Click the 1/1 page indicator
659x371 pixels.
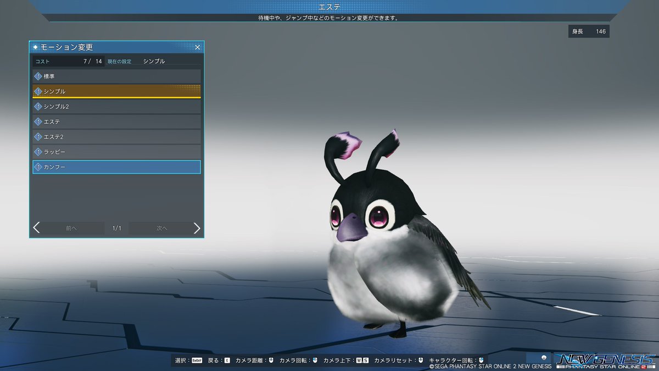click(x=117, y=228)
